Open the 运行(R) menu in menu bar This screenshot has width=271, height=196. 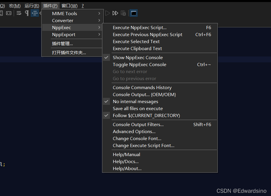(32, 6)
